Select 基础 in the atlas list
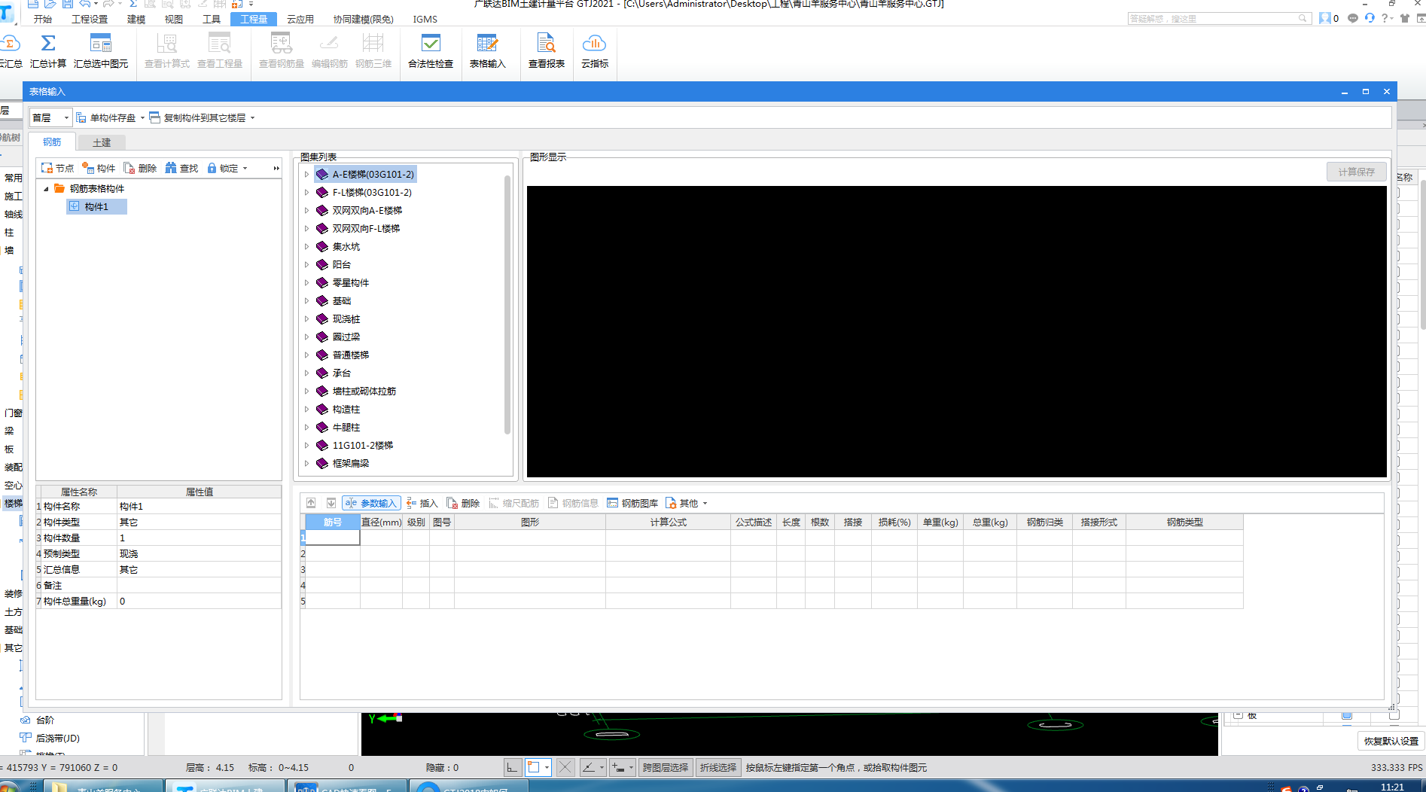This screenshot has width=1426, height=792. click(x=342, y=300)
